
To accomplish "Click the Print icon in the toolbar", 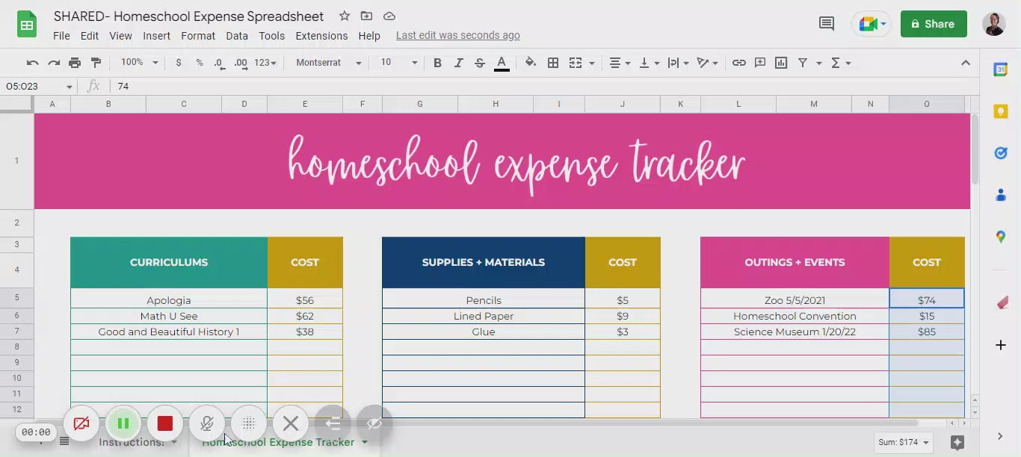I will (x=74, y=63).
